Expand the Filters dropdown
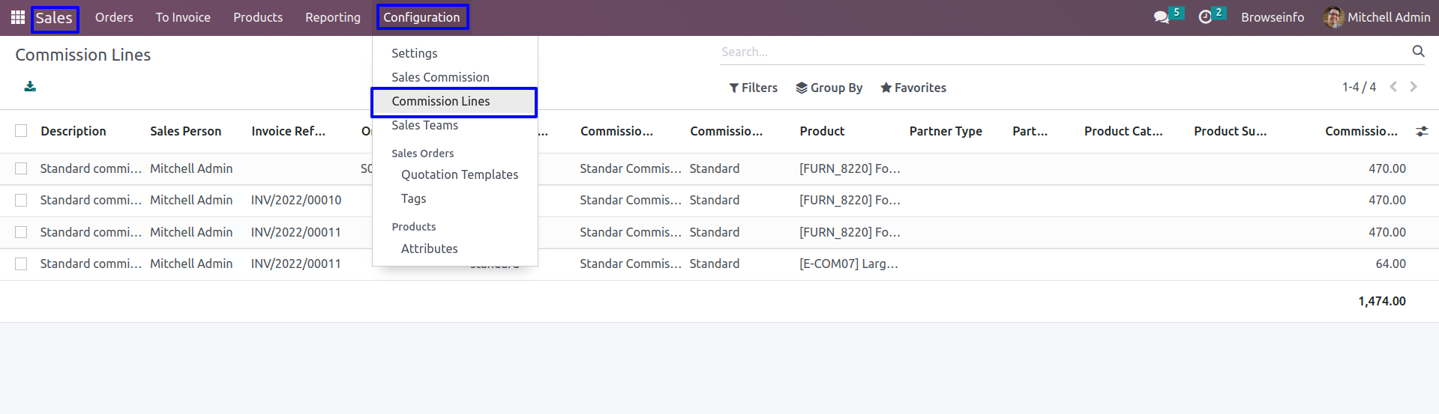Image resolution: width=1439 pixels, height=414 pixels. pos(753,88)
